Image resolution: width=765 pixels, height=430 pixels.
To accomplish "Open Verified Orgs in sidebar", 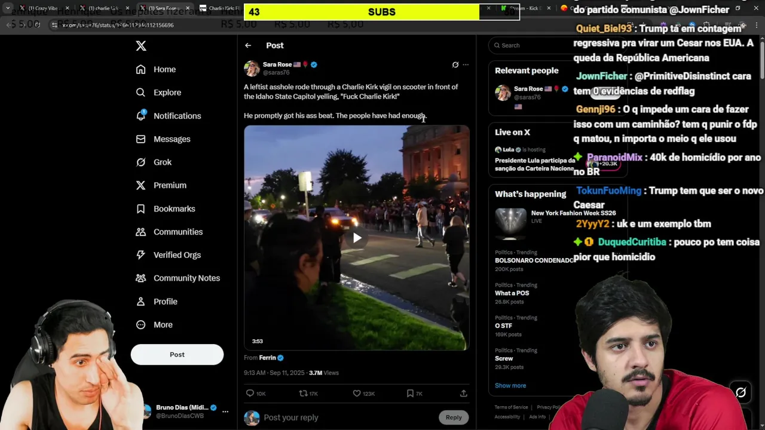I will (x=169, y=255).
